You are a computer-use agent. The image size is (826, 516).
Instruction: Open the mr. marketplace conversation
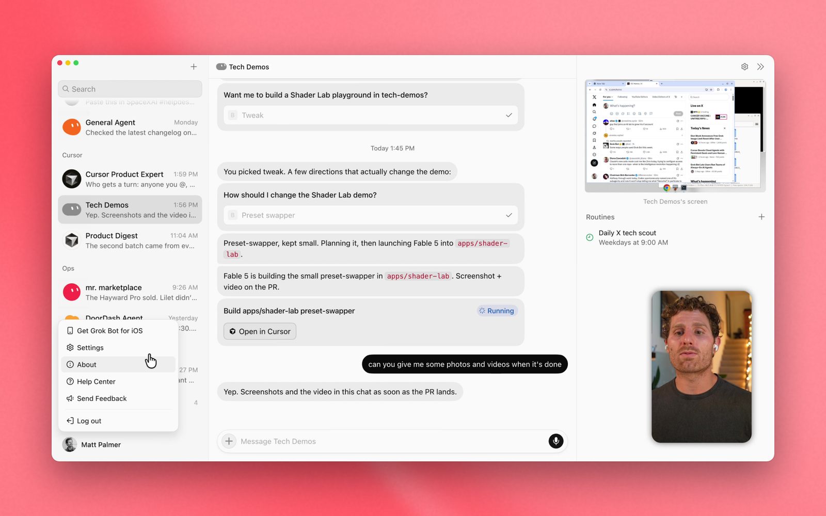pos(130,292)
